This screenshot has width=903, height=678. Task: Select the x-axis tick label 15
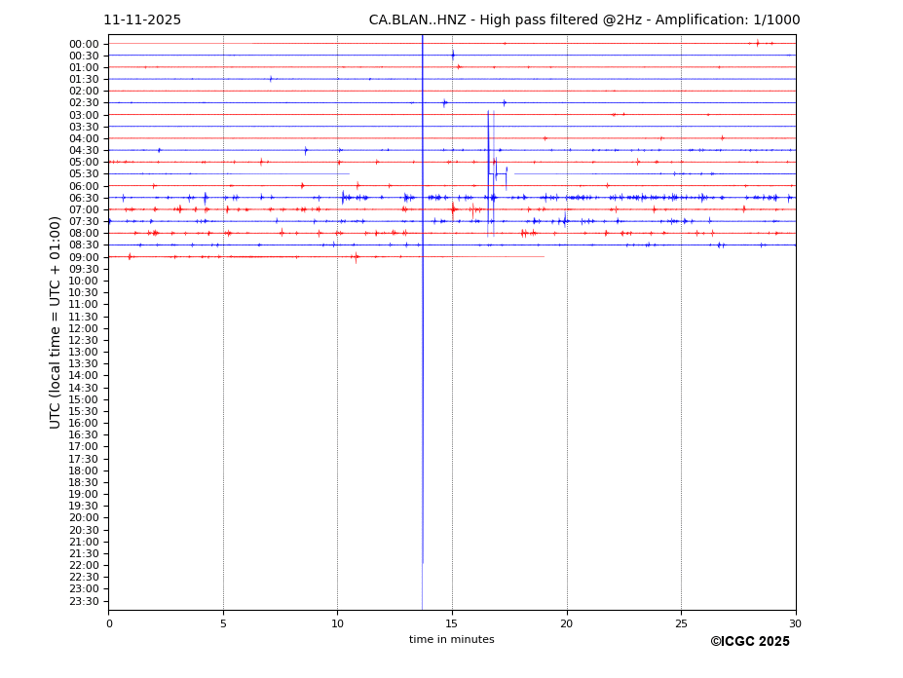click(452, 623)
